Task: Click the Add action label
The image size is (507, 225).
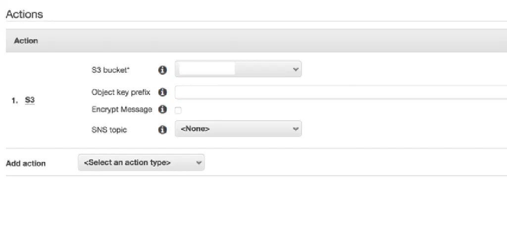Action: [x=26, y=163]
